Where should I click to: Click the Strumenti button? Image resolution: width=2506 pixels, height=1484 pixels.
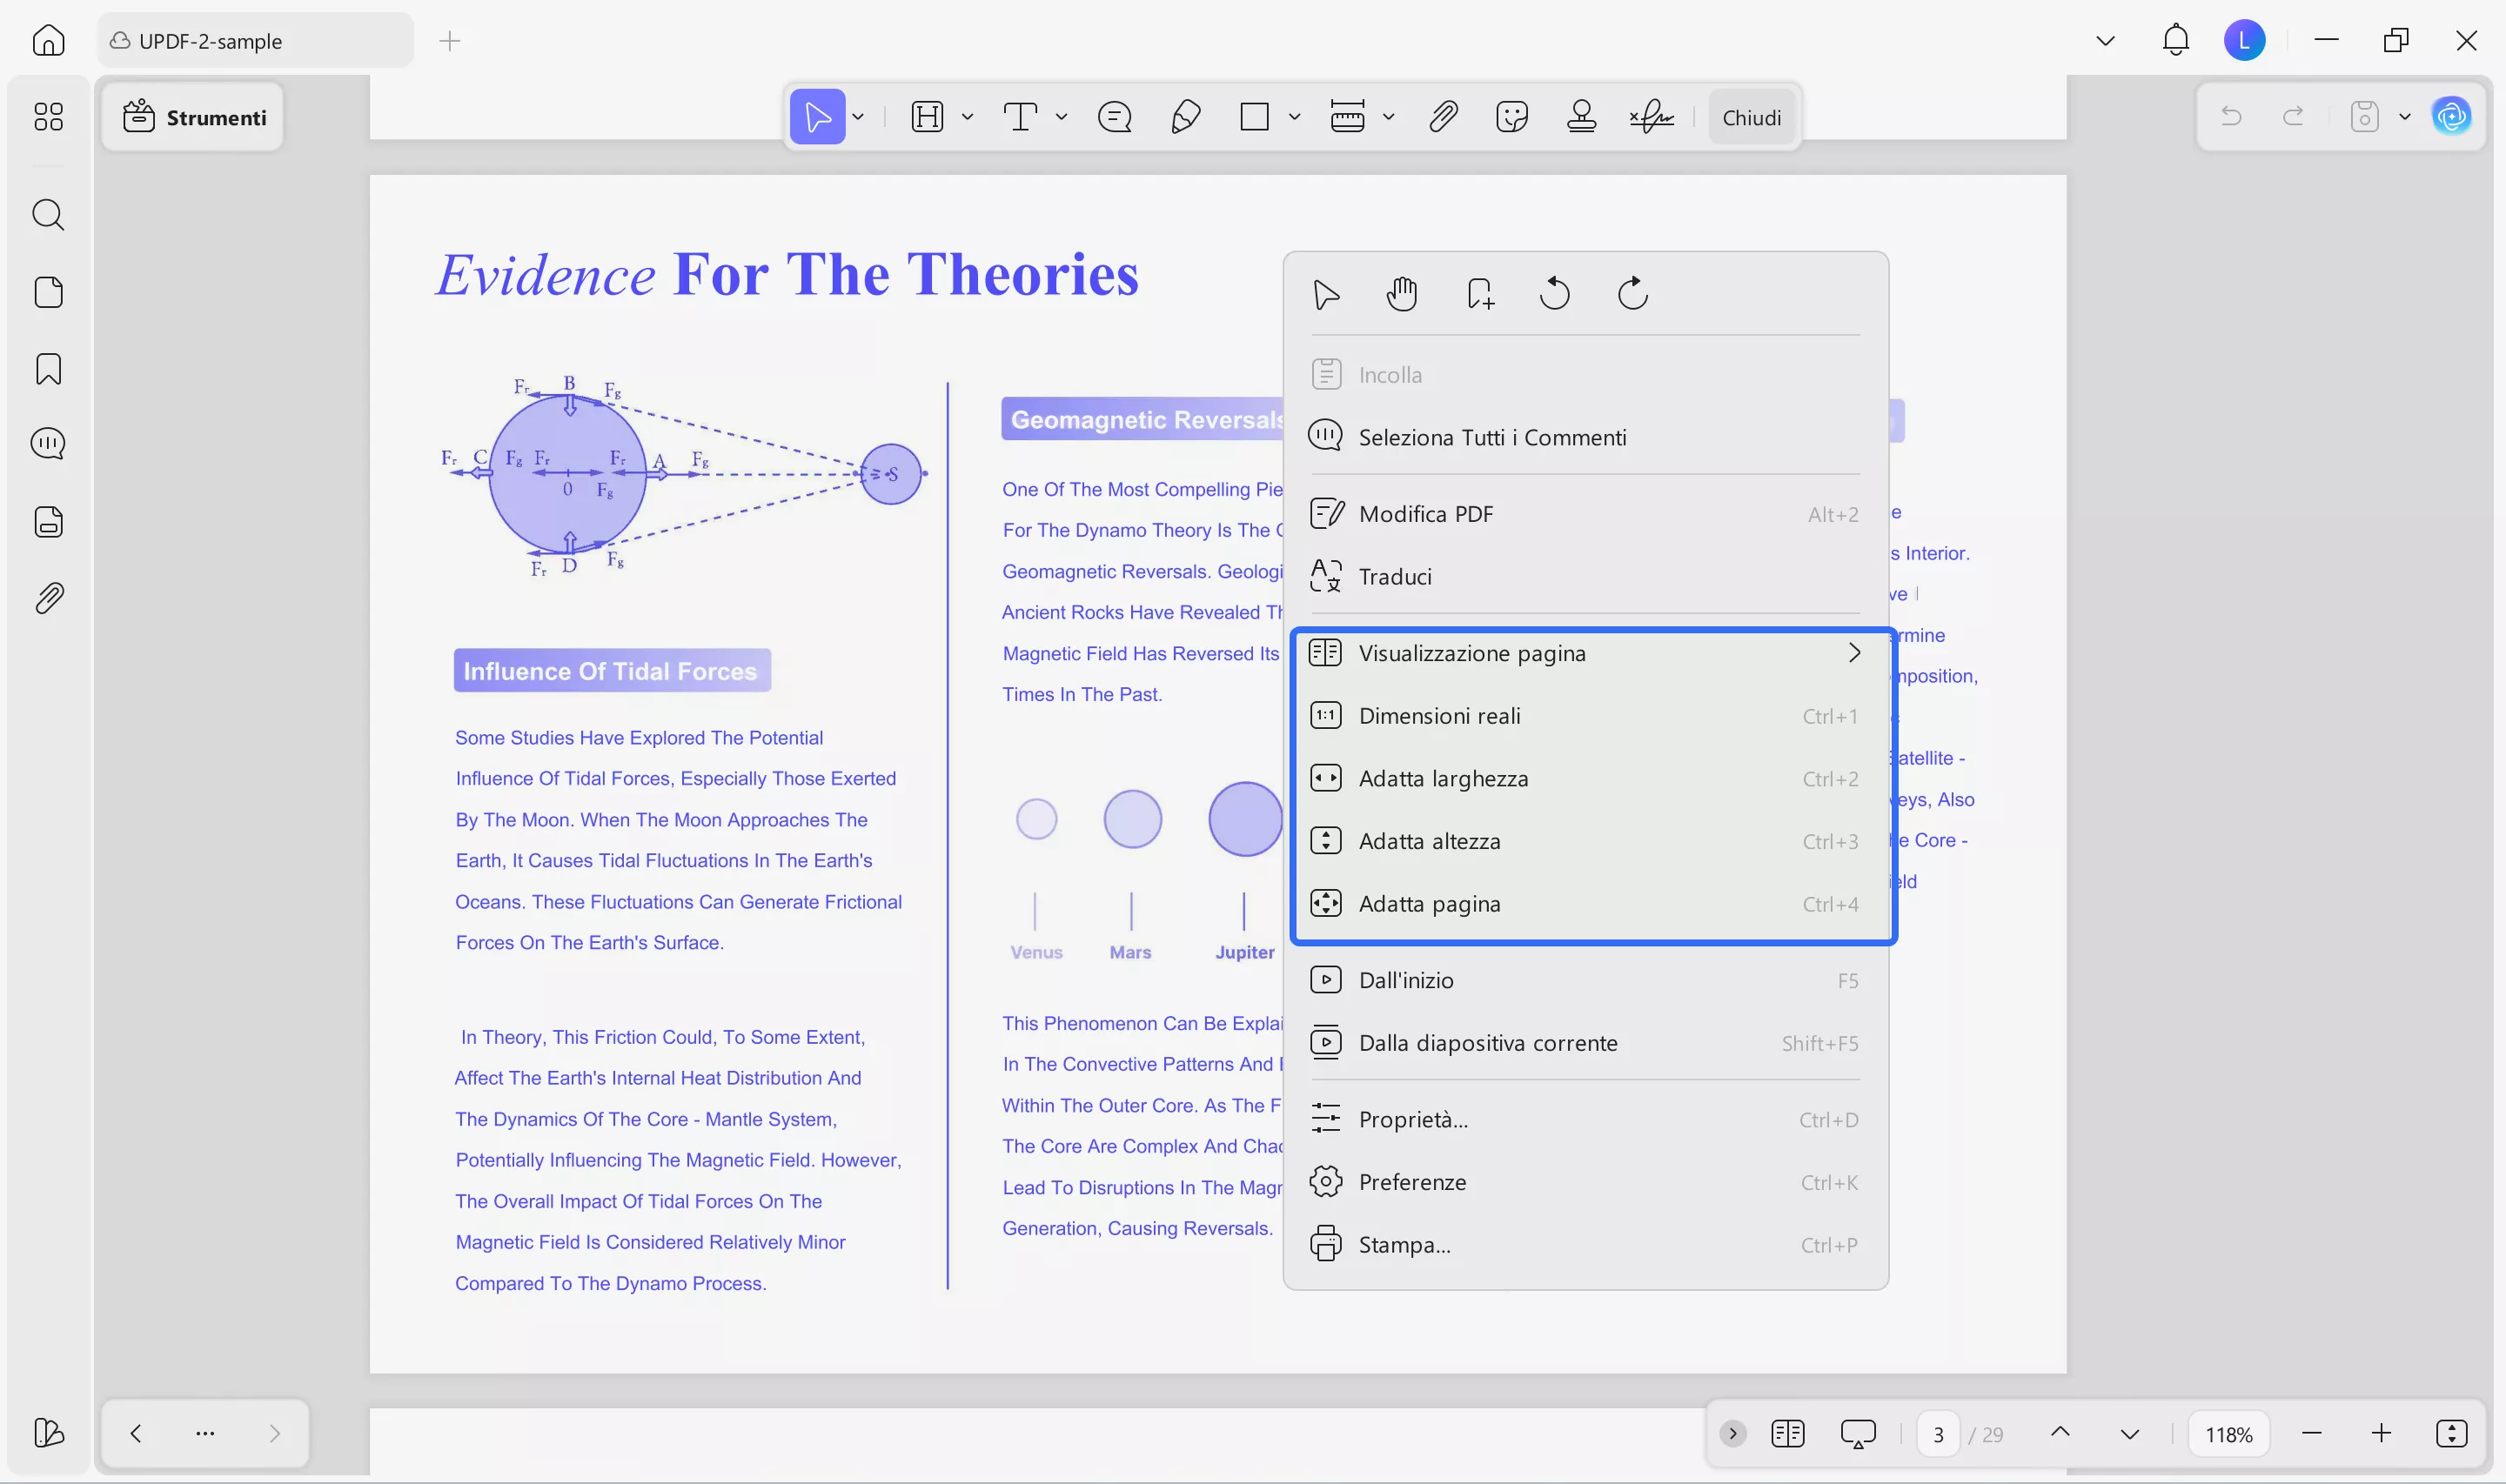pos(194,117)
